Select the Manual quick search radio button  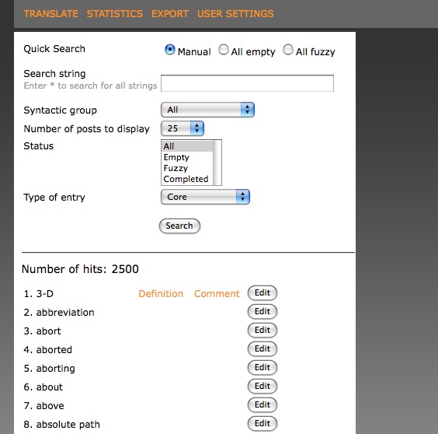click(x=170, y=50)
